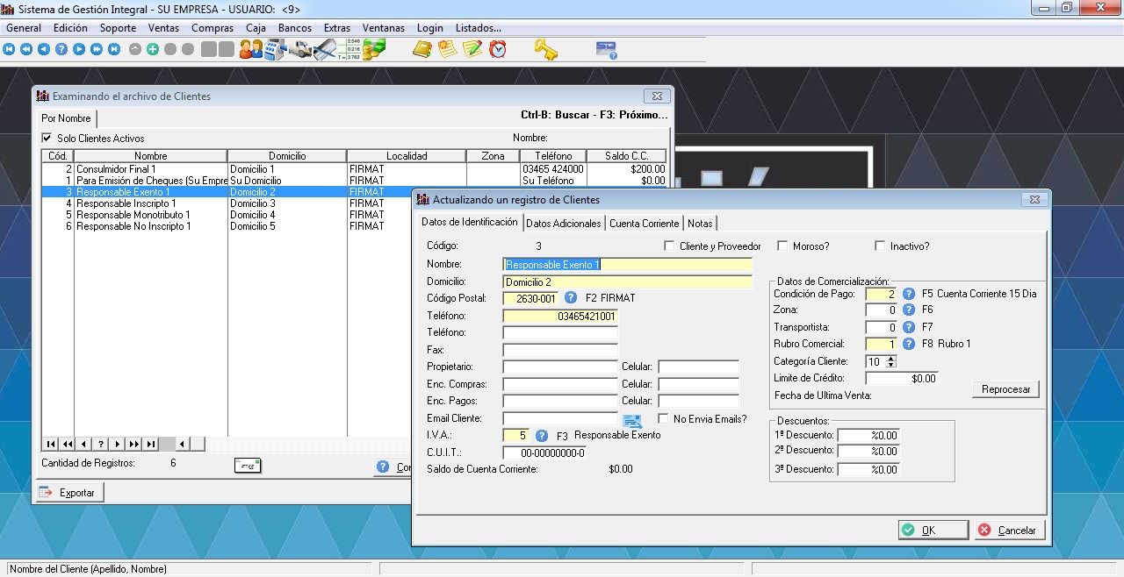This screenshot has width=1124, height=577.
Task: Open lookup for Condición de Pago
Action: [x=909, y=294]
